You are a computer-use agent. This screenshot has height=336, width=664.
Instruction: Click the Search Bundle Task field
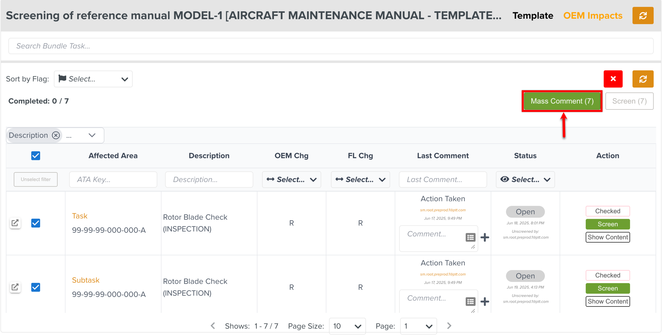(x=331, y=46)
